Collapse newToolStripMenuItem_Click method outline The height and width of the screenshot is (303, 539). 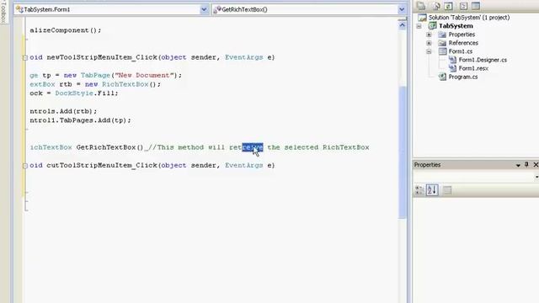(x=24, y=58)
